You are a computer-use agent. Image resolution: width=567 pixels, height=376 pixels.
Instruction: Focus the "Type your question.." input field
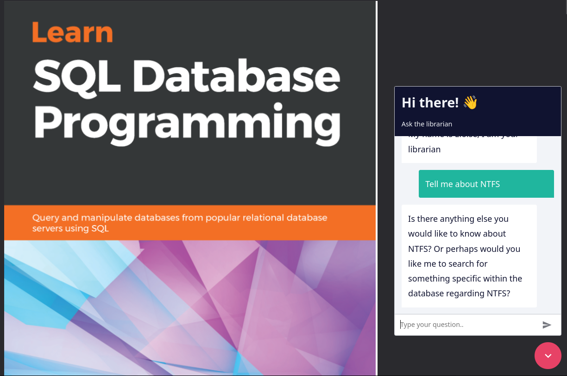pos(468,325)
